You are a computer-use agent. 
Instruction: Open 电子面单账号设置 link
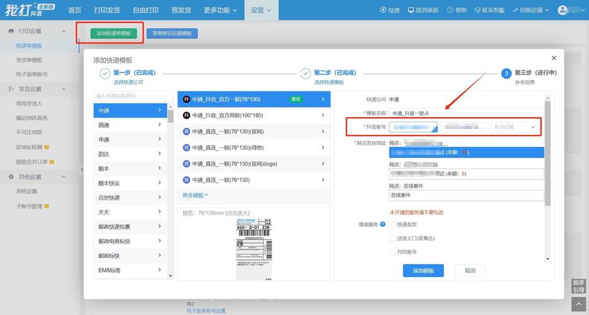(206, 311)
